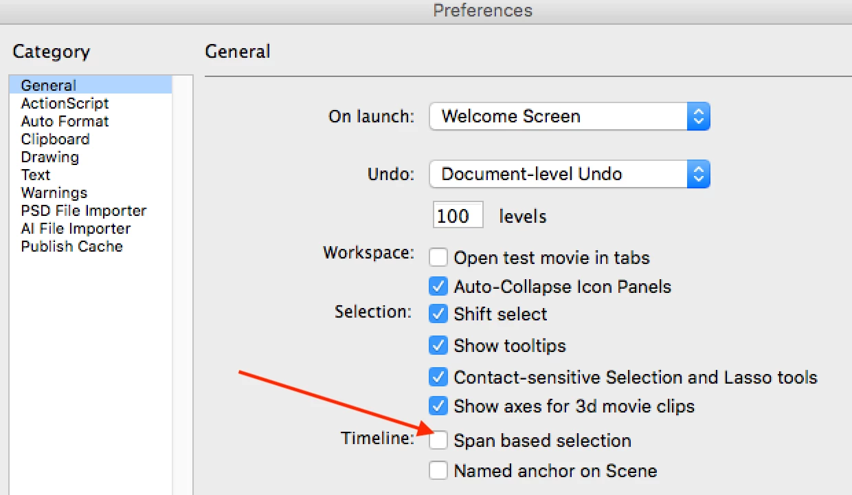Screen dimensions: 852x495
Task: Open Text preferences category
Action: [x=36, y=175]
